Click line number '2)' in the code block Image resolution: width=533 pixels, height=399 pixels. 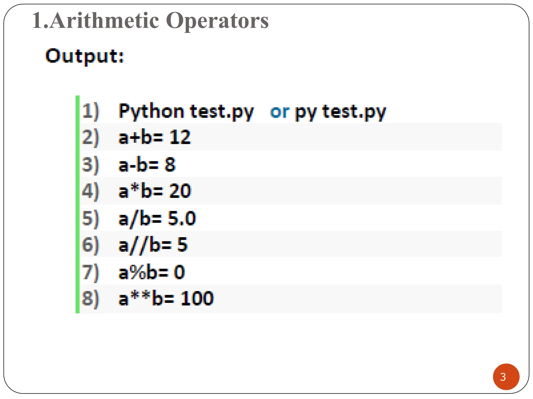pyautogui.click(x=90, y=137)
